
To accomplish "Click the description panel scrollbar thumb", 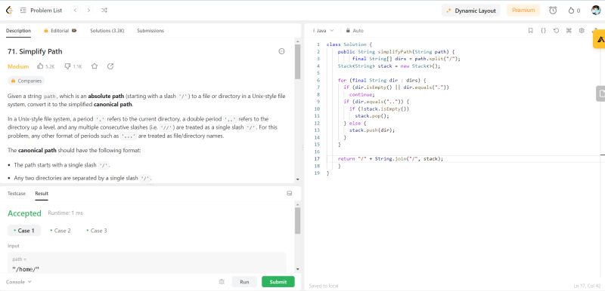I will (x=297, y=62).
